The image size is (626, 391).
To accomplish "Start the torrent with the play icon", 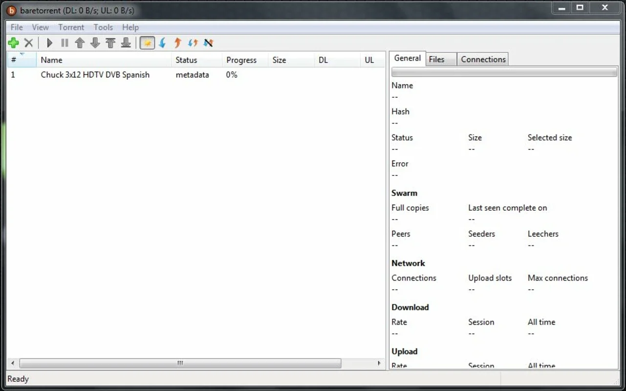I will point(49,43).
